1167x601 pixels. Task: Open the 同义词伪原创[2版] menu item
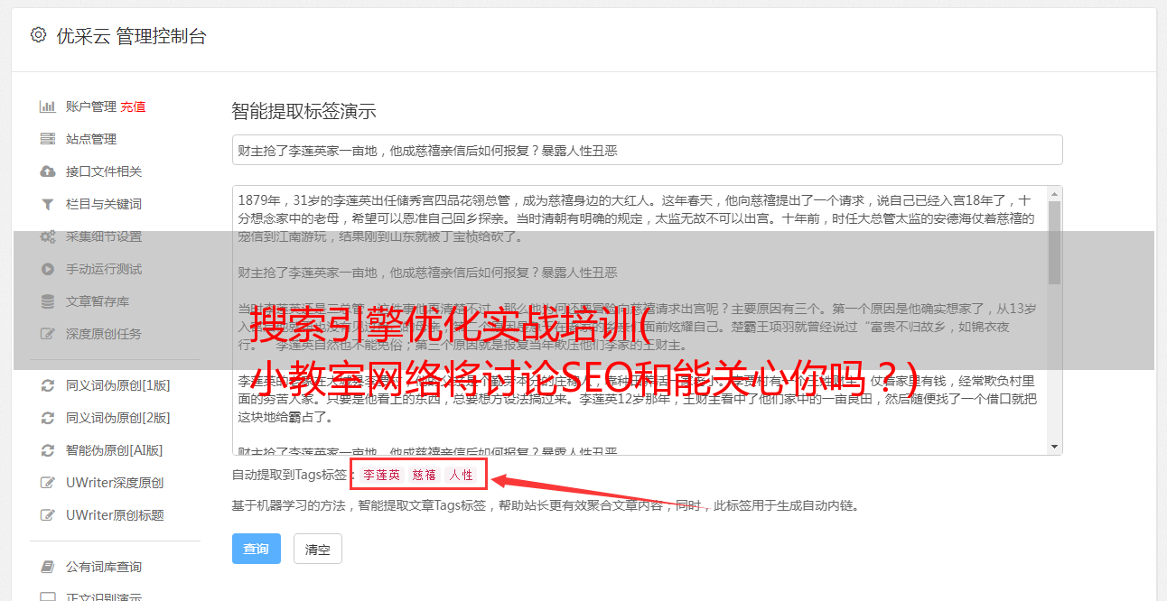117,418
